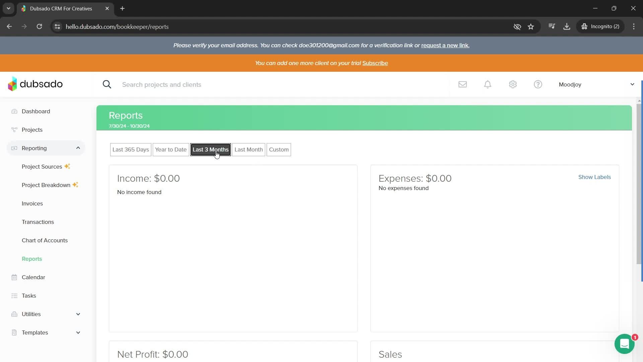
Task: Open the Intercom chat bubble
Action: [x=624, y=344]
